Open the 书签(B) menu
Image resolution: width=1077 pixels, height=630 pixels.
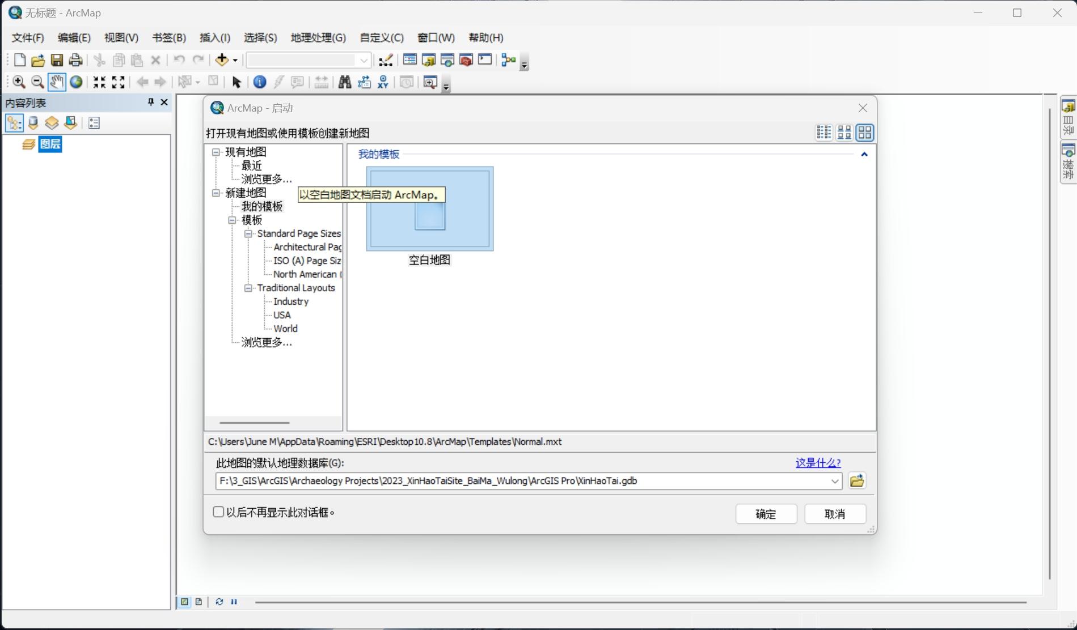[169, 38]
